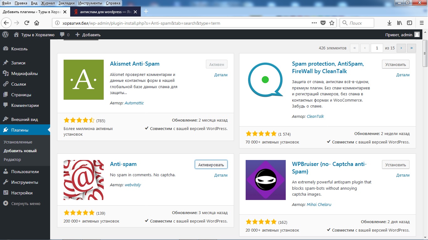The width and height of the screenshot is (428, 240).
Task: Show the library bookshelf icon
Action: tap(399, 23)
